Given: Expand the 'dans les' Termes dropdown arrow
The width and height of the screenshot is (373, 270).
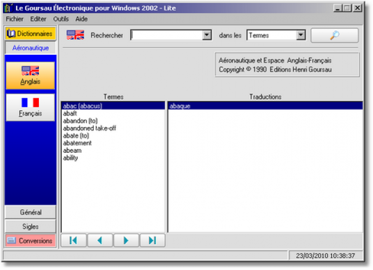Looking at the screenshot, I should 301,35.
